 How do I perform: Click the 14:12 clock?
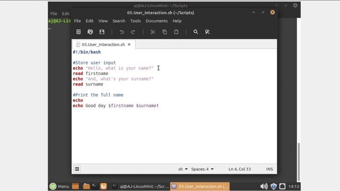coord(294,186)
